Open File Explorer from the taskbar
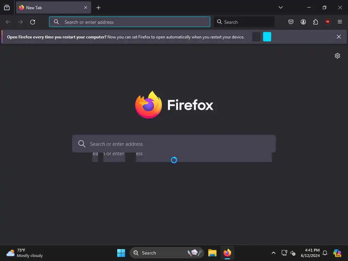The width and height of the screenshot is (348, 261). pyautogui.click(x=212, y=253)
